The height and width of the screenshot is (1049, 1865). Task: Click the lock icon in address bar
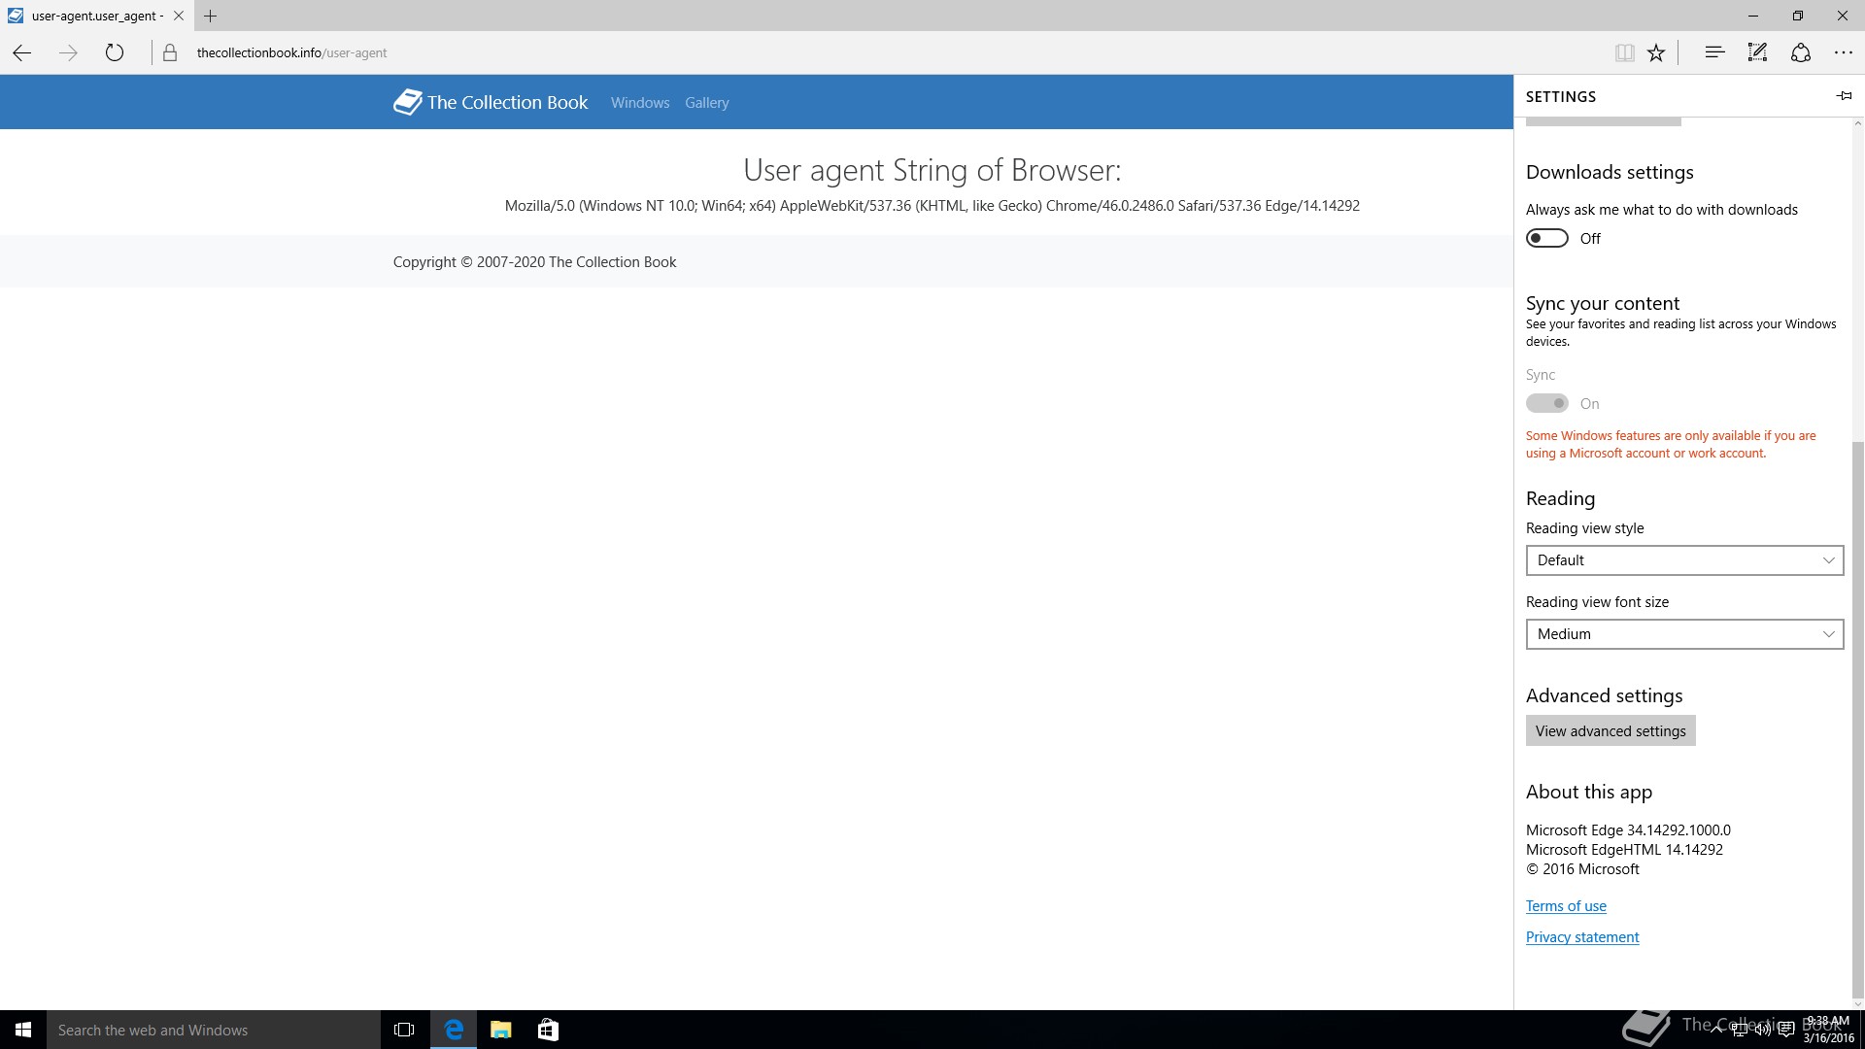tap(170, 52)
